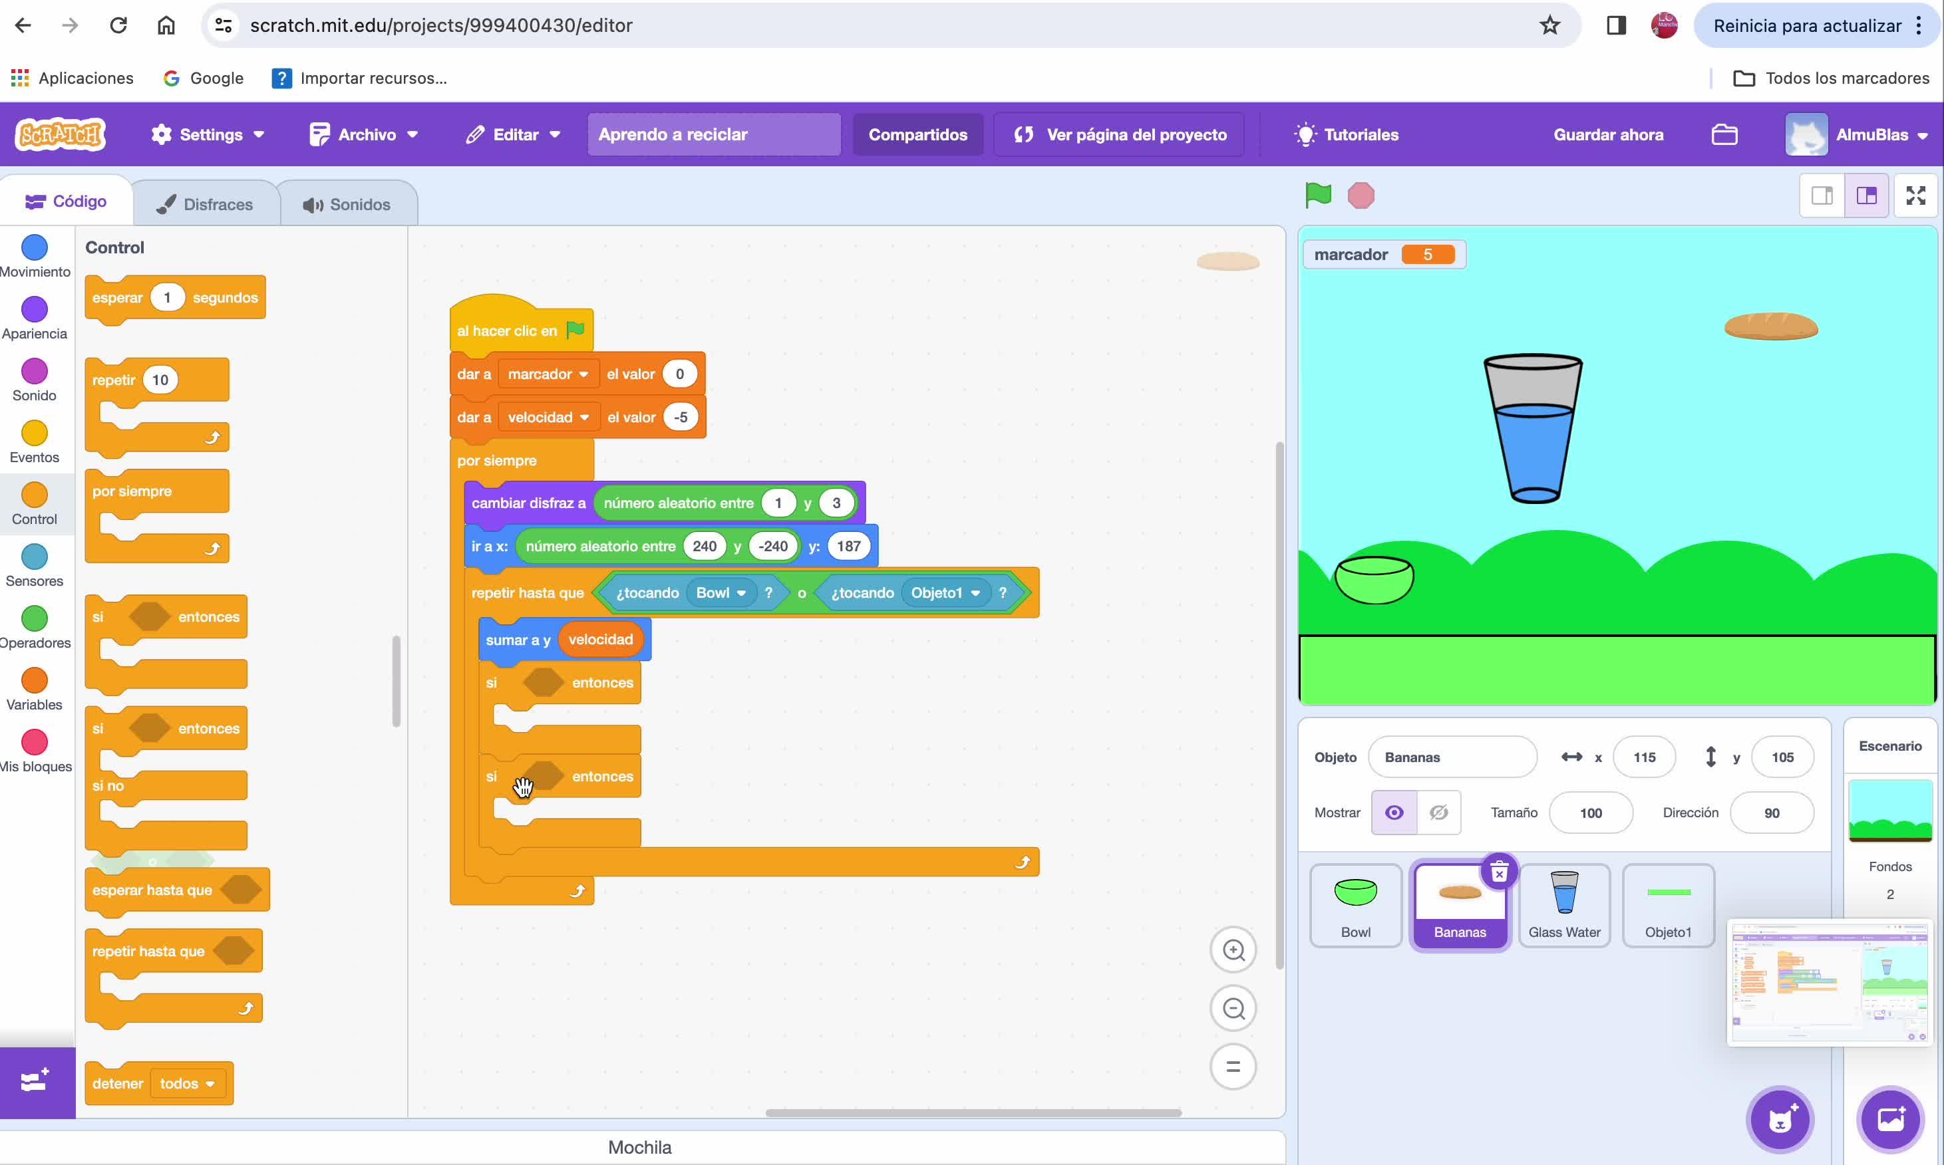This screenshot has height=1165, width=1944.
Task: Click the green flag to run
Action: pyautogui.click(x=1318, y=195)
